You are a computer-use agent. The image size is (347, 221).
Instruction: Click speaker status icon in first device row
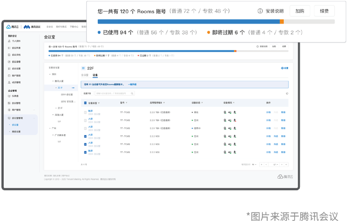[x=229, y=112]
